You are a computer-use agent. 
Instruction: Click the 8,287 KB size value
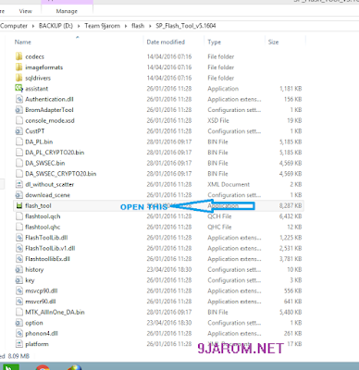click(x=291, y=205)
